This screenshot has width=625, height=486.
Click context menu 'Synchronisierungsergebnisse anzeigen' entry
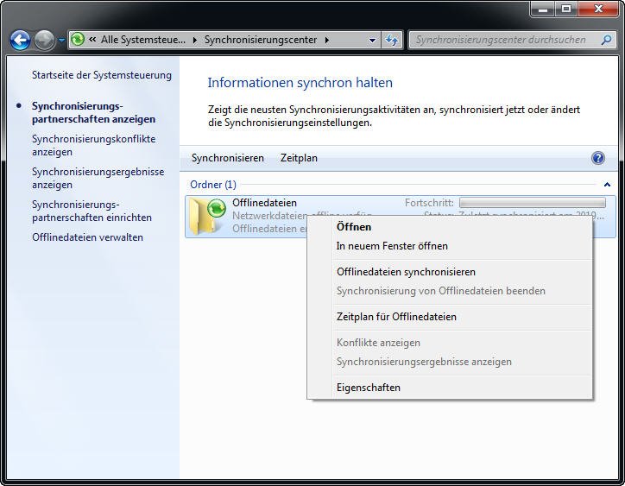[x=449, y=362]
